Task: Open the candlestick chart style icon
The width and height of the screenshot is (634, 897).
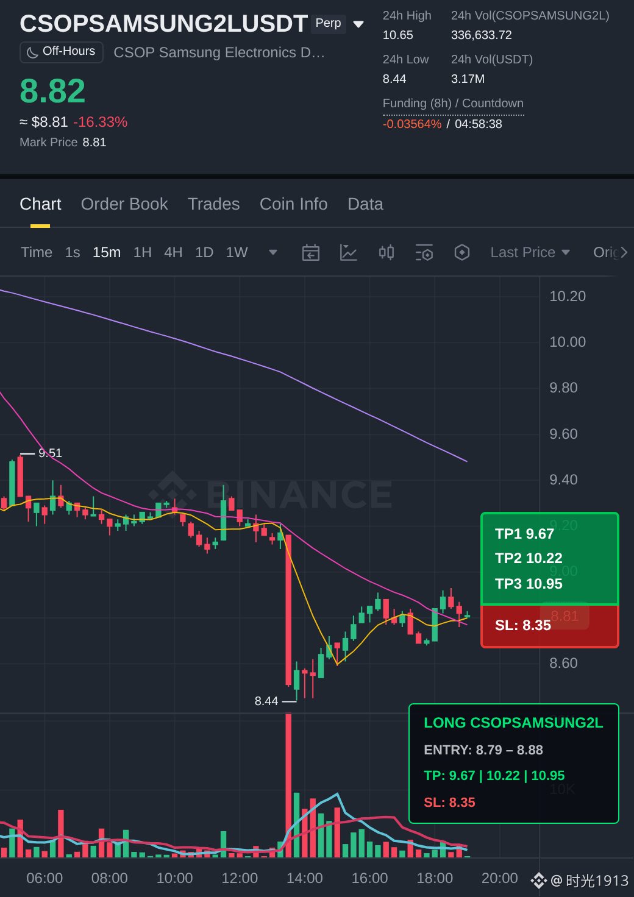Action: (386, 252)
